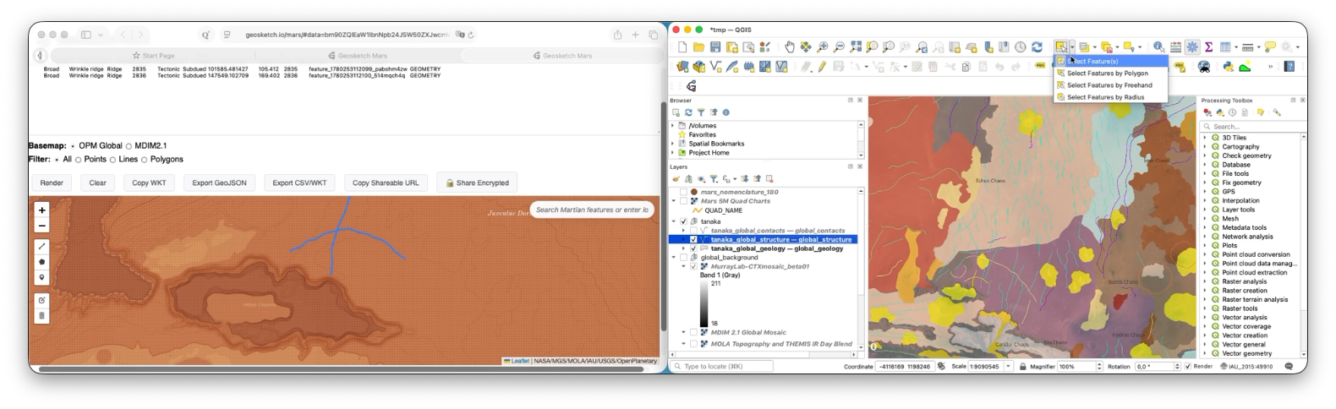Expand Spatial Bookmarks in Browser panel
Image resolution: width=1336 pixels, height=409 pixels.
pos(673,144)
